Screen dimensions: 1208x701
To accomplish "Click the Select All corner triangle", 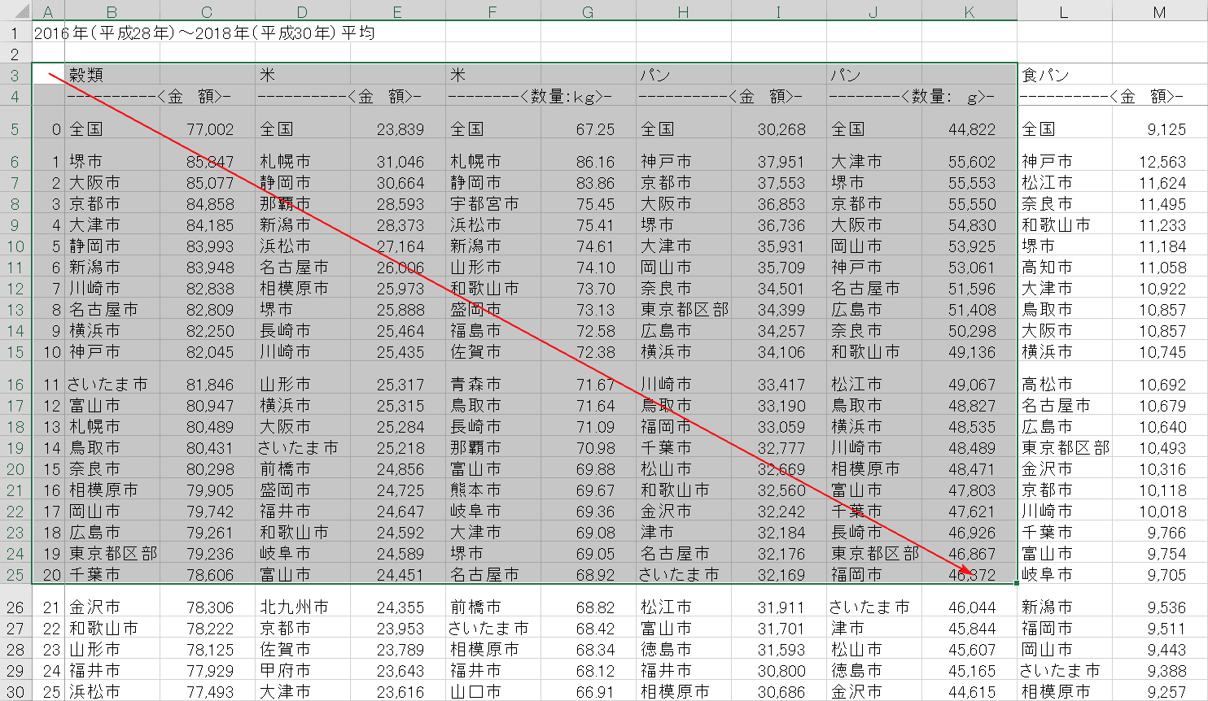I will pyautogui.click(x=15, y=11).
